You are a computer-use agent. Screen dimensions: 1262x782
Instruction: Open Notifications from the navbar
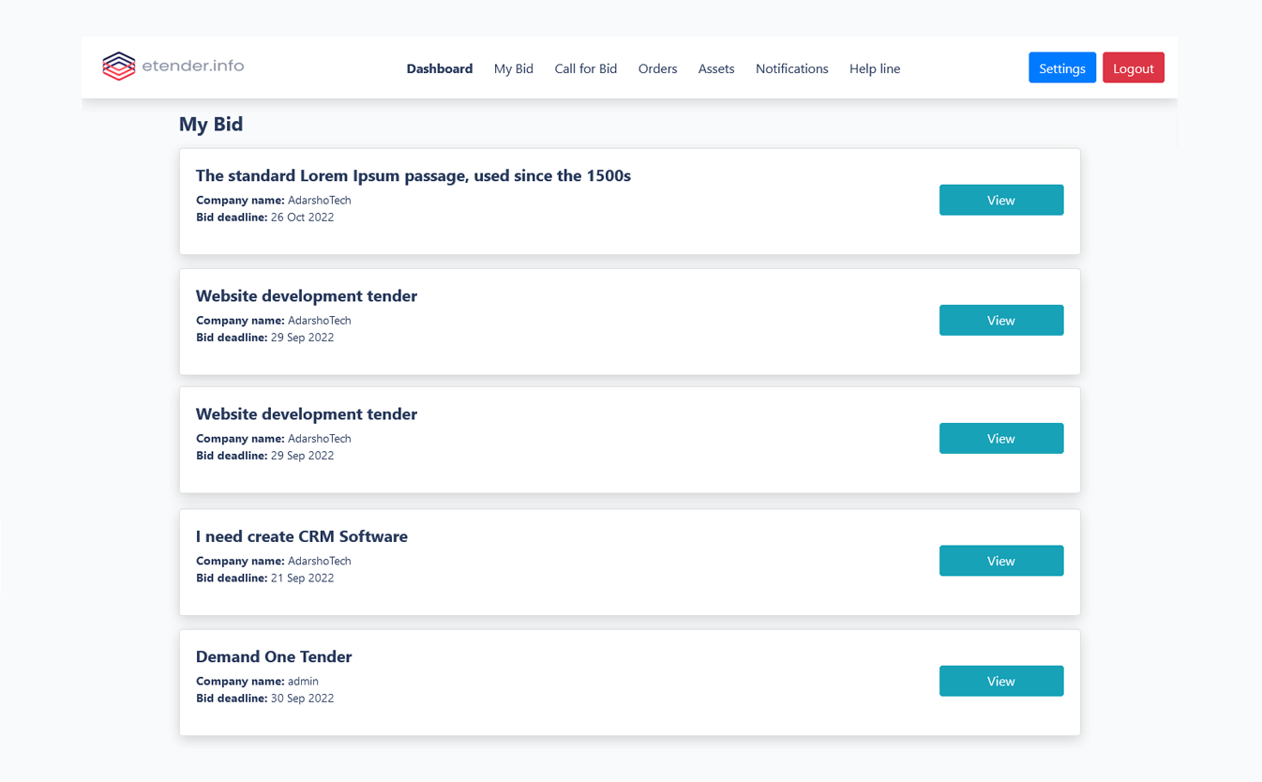pos(792,68)
